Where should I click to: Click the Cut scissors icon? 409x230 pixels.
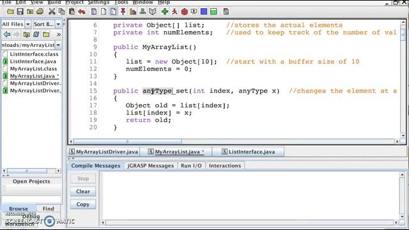click(x=52, y=11)
